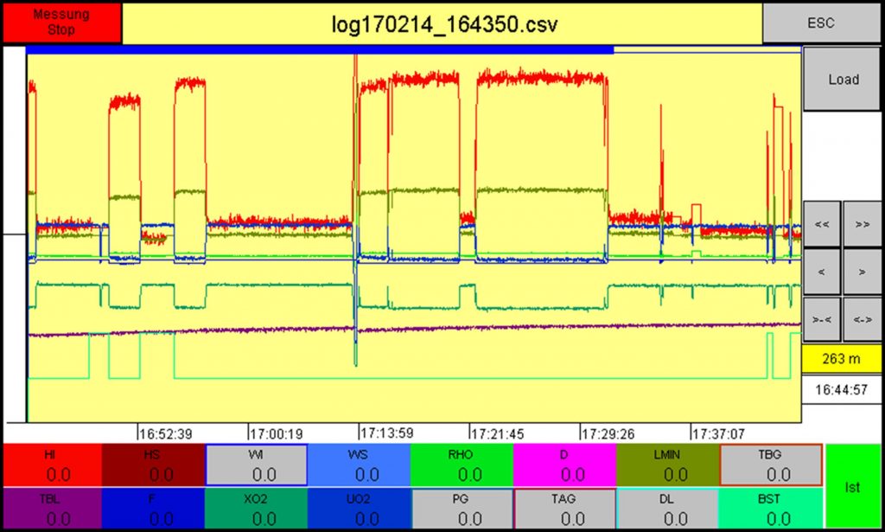
Task: Toggle the olive LMIN channel
Action: coord(666,465)
